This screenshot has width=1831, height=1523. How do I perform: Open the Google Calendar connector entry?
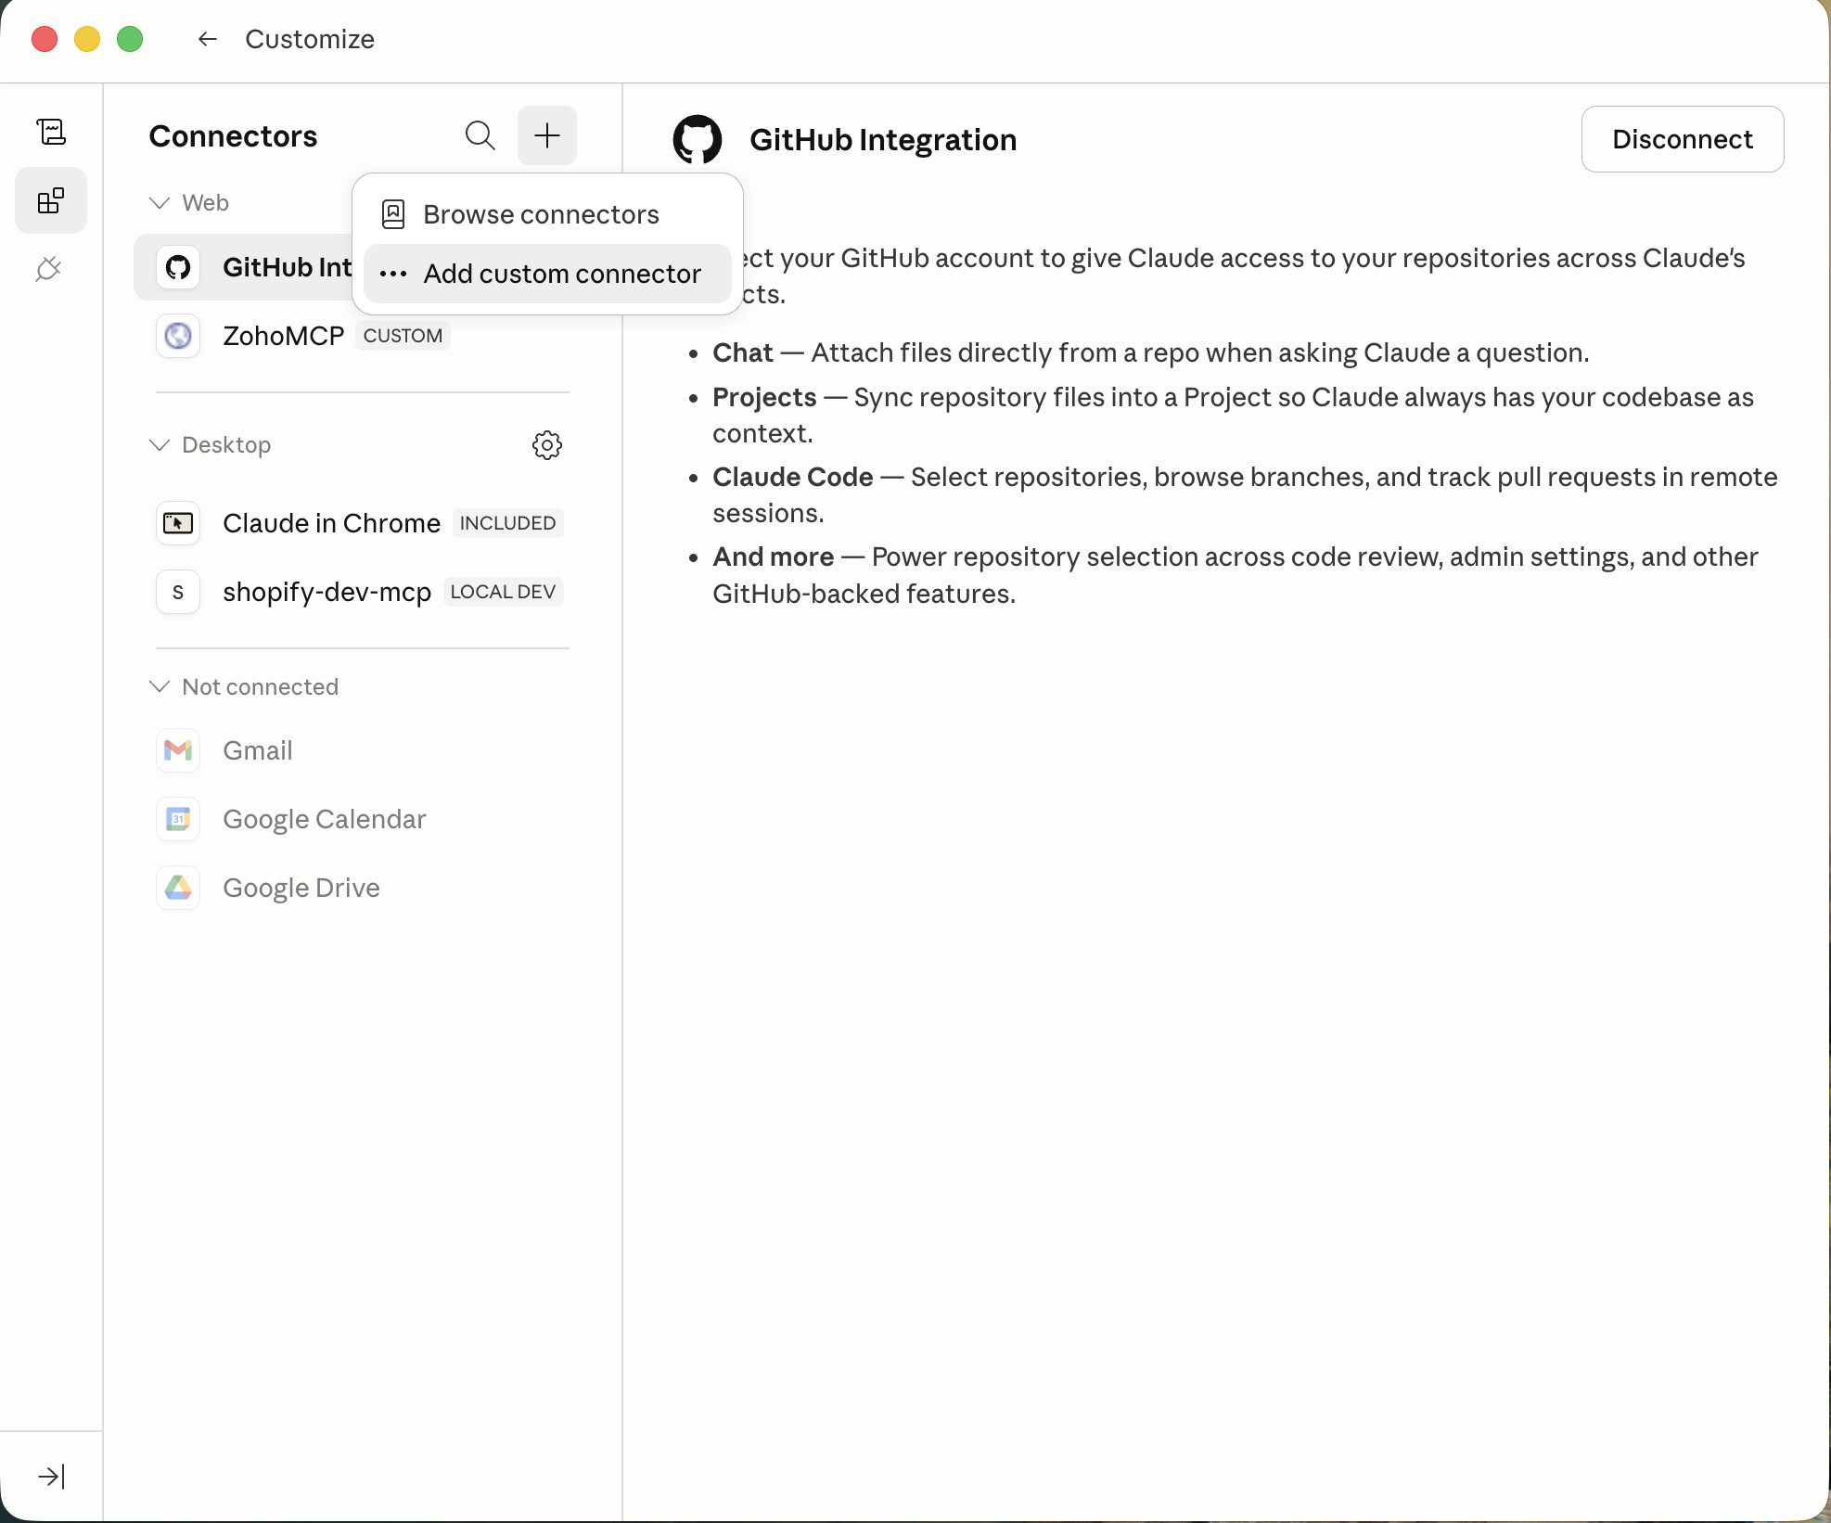[x=360, y=819]
